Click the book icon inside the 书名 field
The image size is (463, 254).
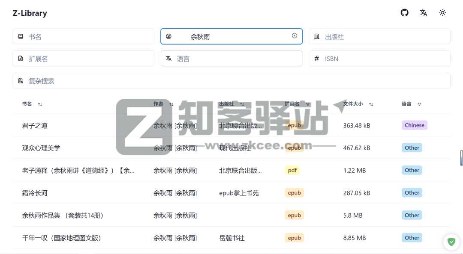tap(20, 36)
